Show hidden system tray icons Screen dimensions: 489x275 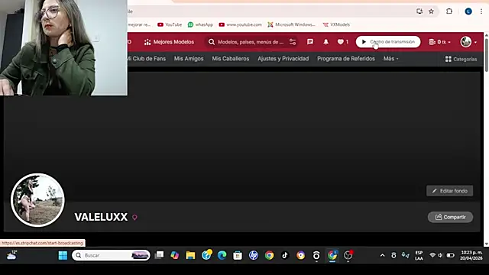[x=382, y=255]
